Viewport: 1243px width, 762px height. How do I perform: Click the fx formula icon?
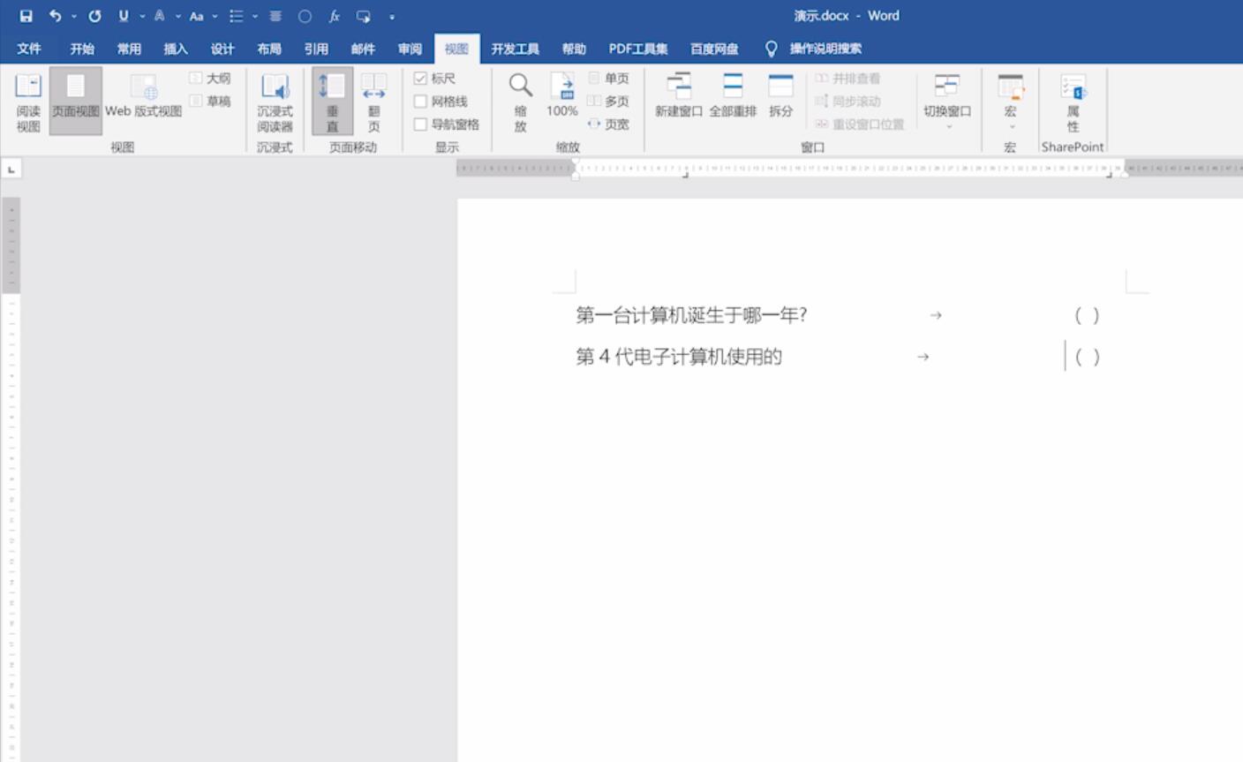334,16
